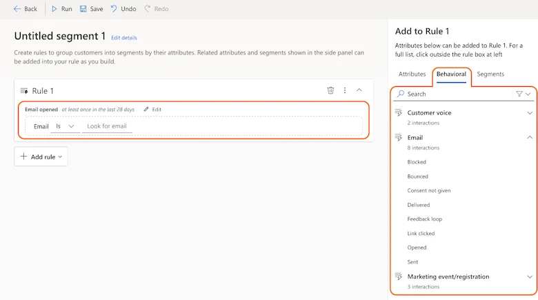
Task: Open the Email 'Is' operator dropdown
Action: click(66, 126)
